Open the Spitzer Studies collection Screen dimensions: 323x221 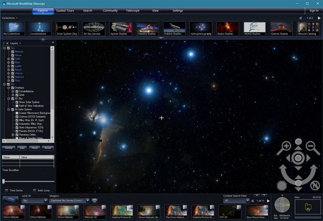(x=121, y=28)
